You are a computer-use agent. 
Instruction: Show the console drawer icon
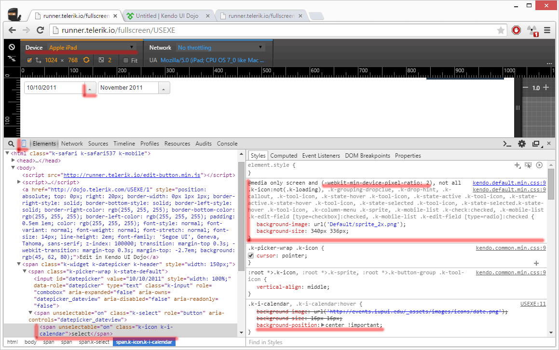[x=507, y=144]
